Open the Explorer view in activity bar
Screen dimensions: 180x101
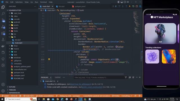3,7
